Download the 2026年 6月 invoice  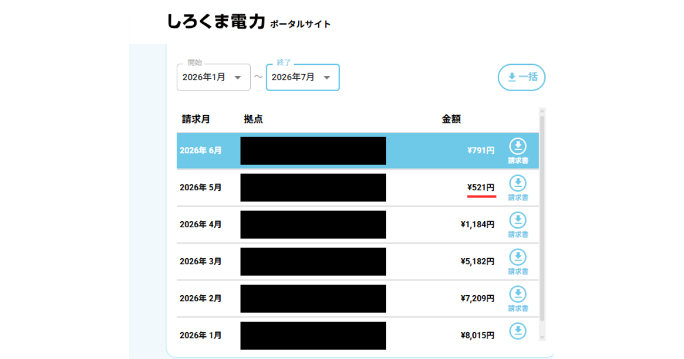(518, 151)
